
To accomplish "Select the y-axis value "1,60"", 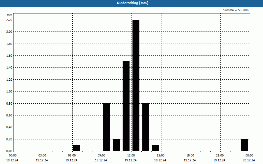I will tap(10, 55).
